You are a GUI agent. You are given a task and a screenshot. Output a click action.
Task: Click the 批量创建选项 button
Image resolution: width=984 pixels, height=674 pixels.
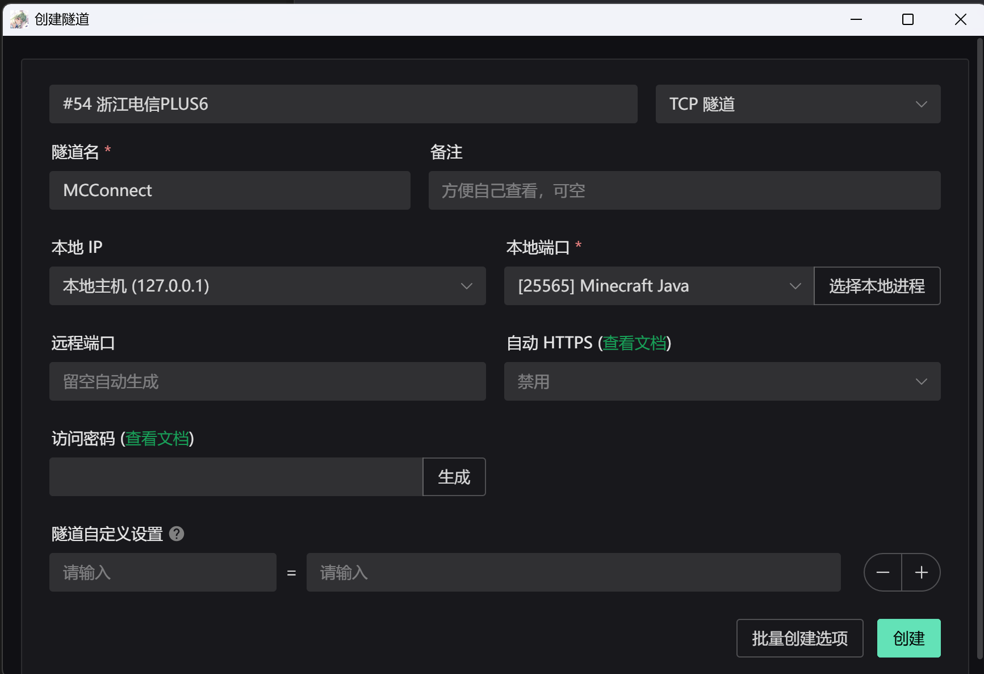point(799,638)
